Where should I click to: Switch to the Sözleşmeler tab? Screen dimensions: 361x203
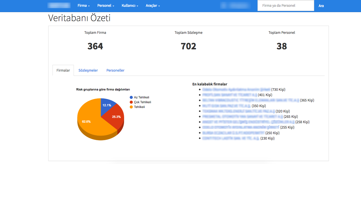tap(88, 70)
